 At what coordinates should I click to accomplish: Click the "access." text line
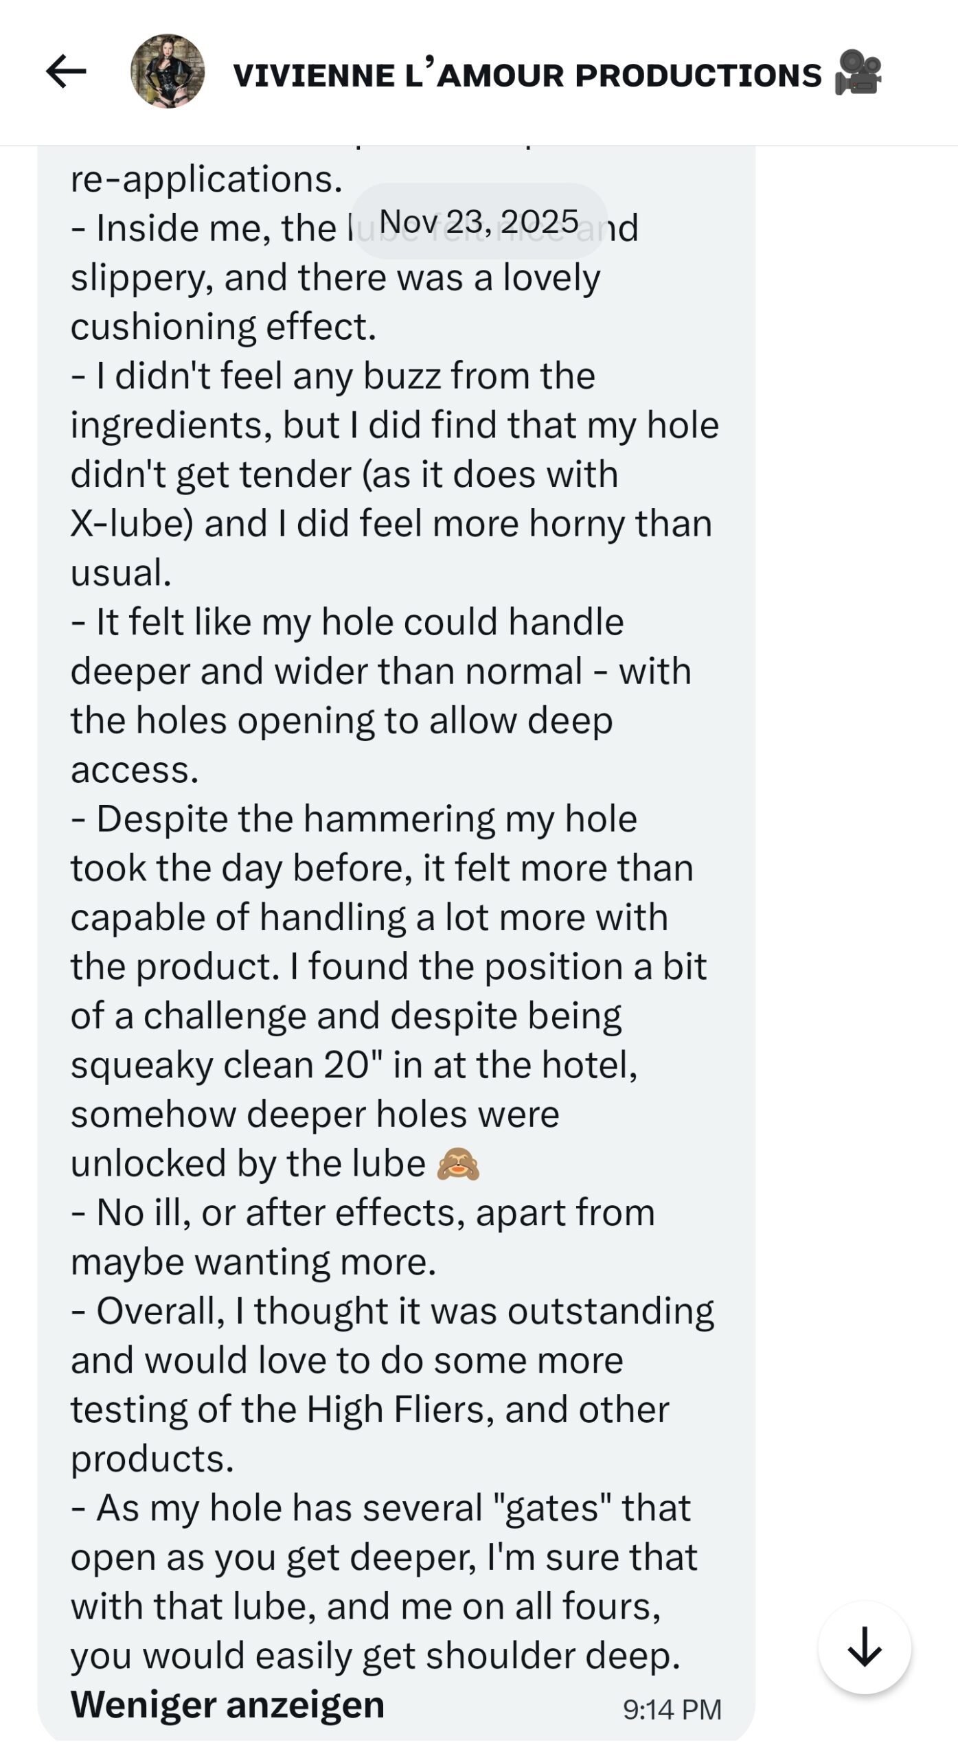(135, 770)
